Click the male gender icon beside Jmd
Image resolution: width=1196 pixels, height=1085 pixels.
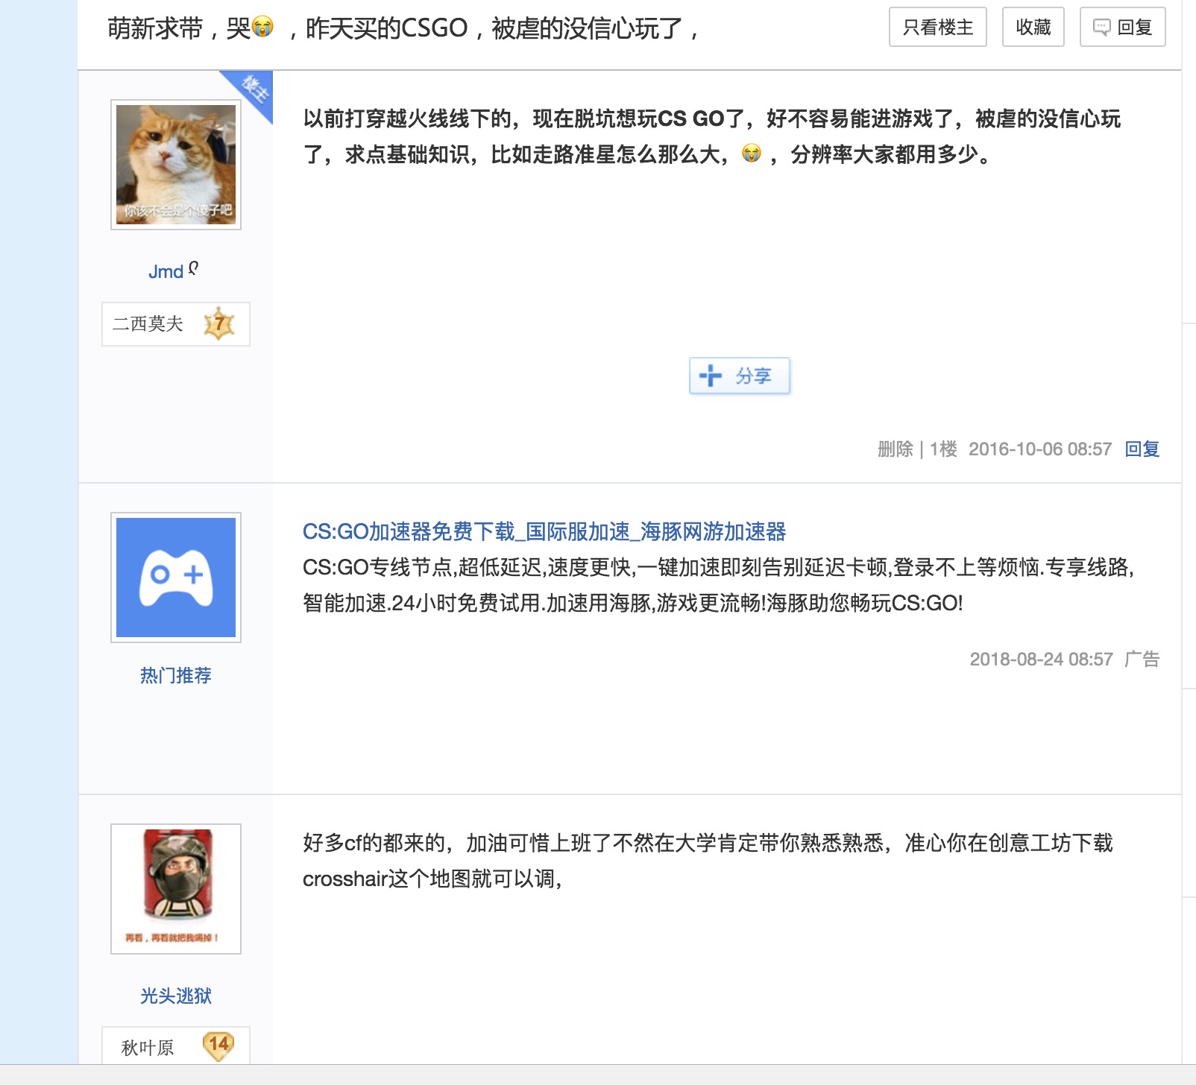point(194,268)
